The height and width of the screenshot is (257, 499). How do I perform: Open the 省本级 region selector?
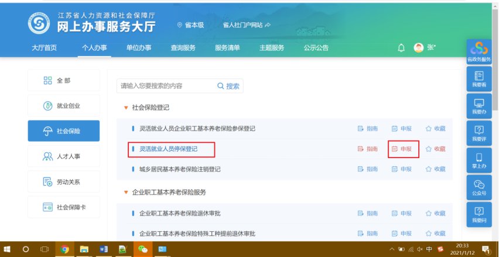[191, 25]
